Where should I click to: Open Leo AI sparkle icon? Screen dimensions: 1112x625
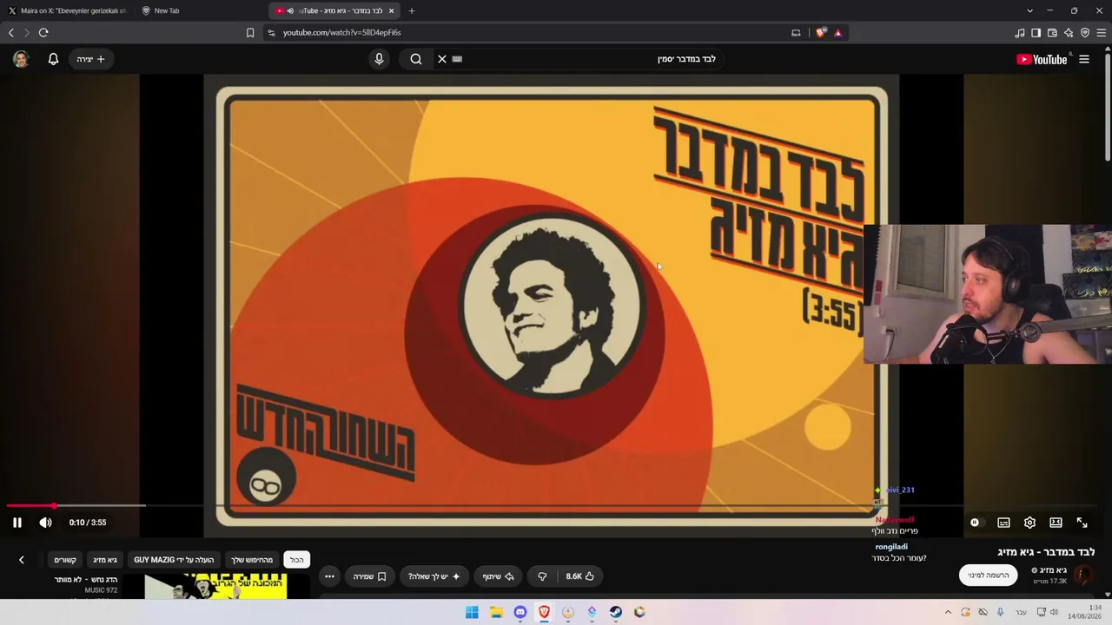1069,33
